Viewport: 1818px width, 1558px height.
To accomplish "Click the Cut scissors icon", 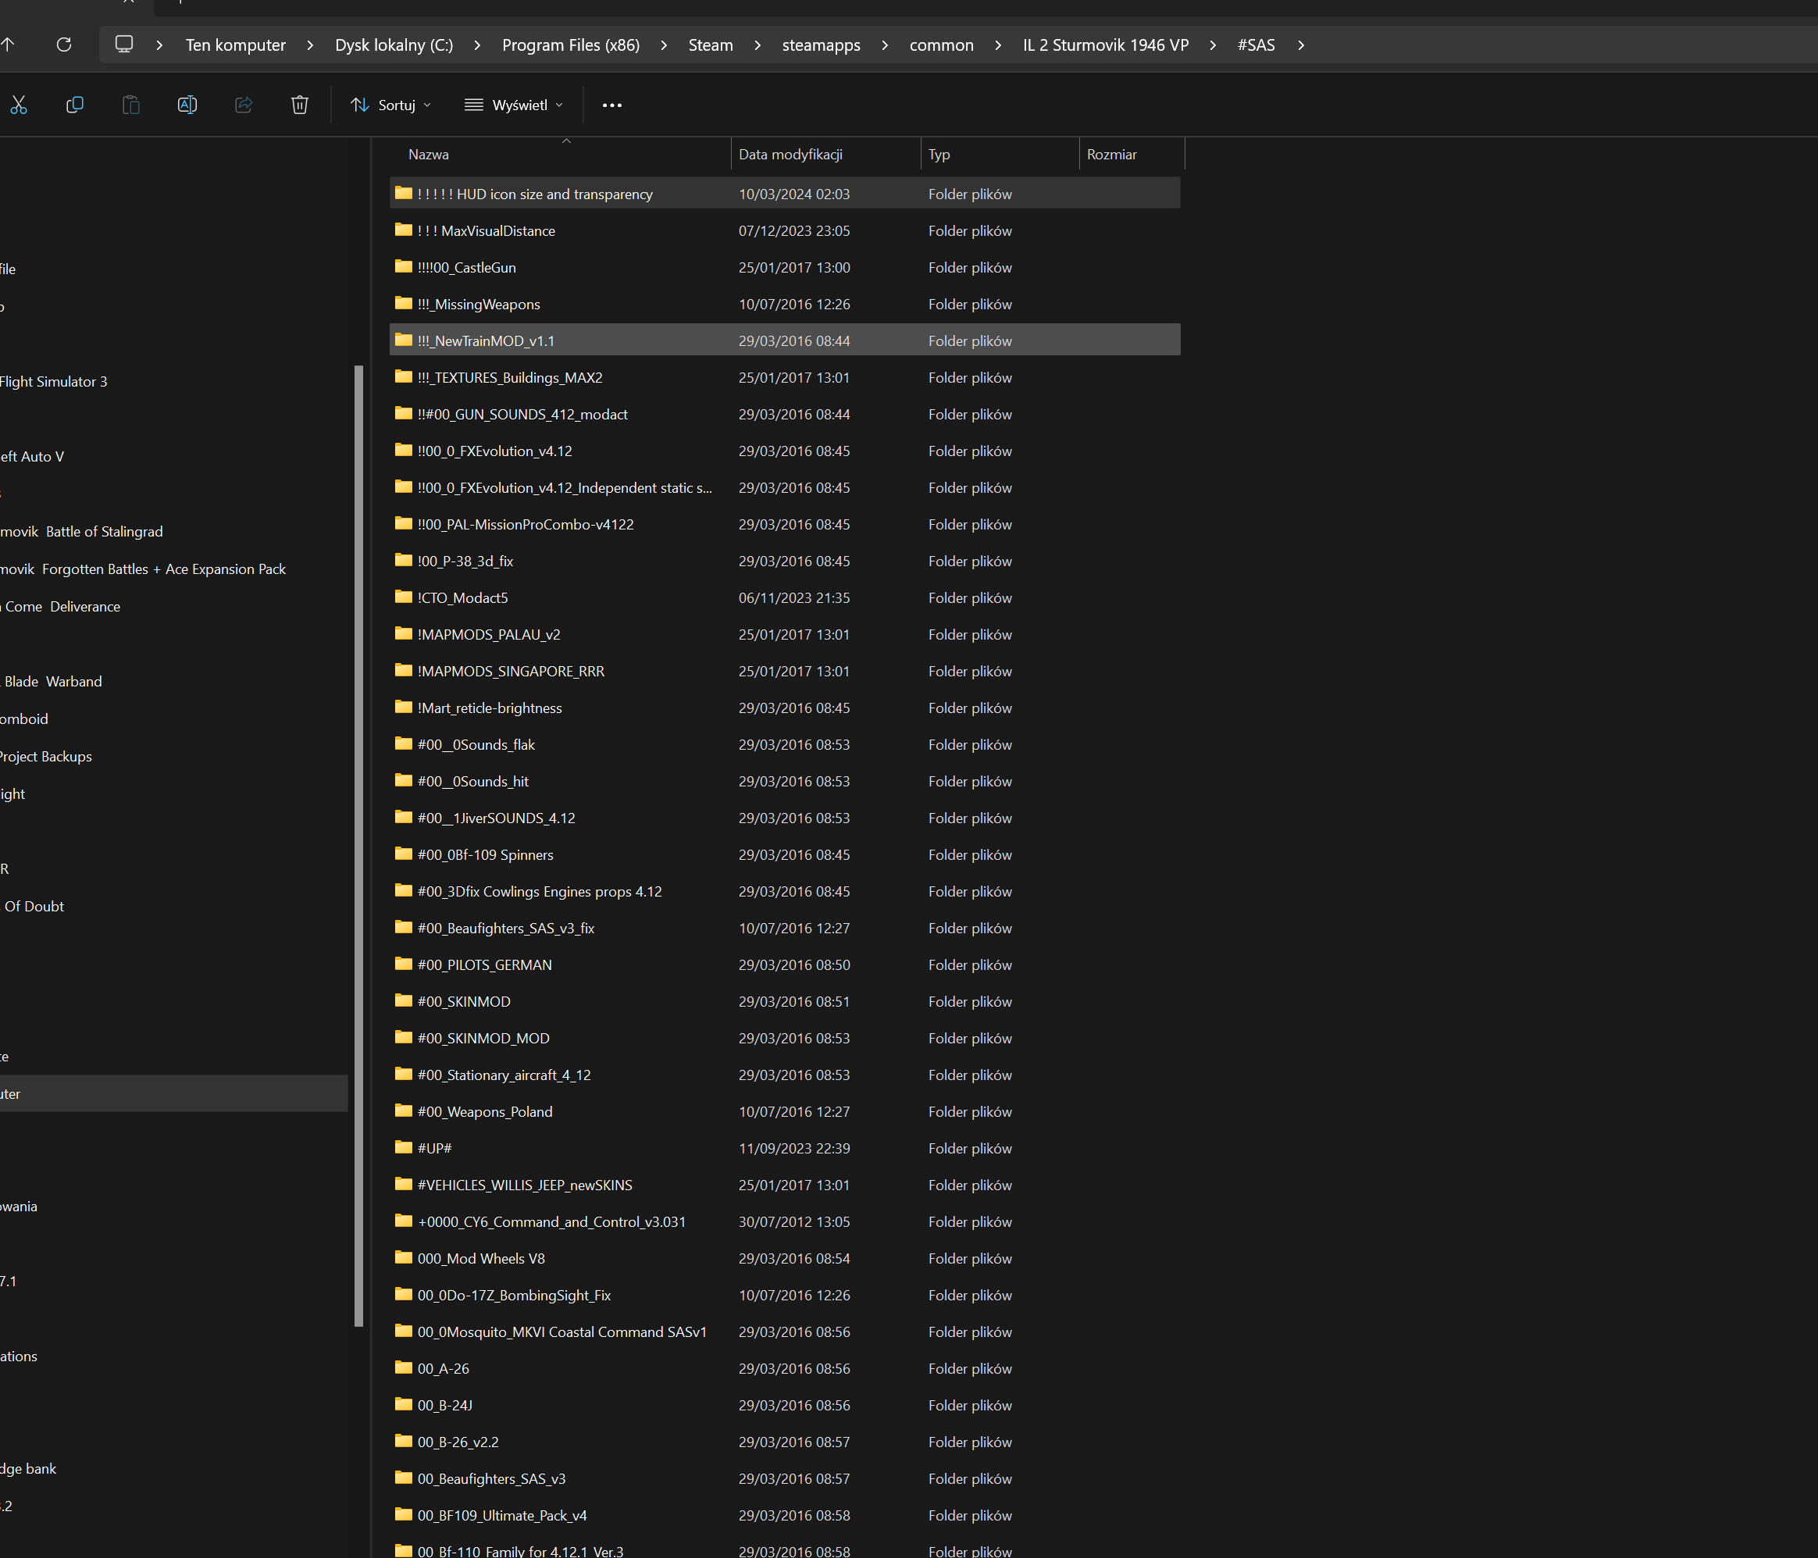I will click(19, 105).
